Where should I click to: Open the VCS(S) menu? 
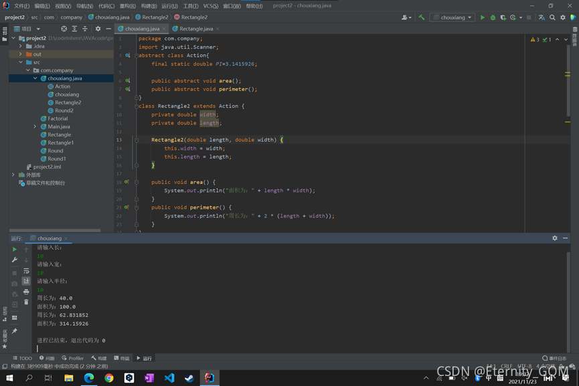coord(210,6)
